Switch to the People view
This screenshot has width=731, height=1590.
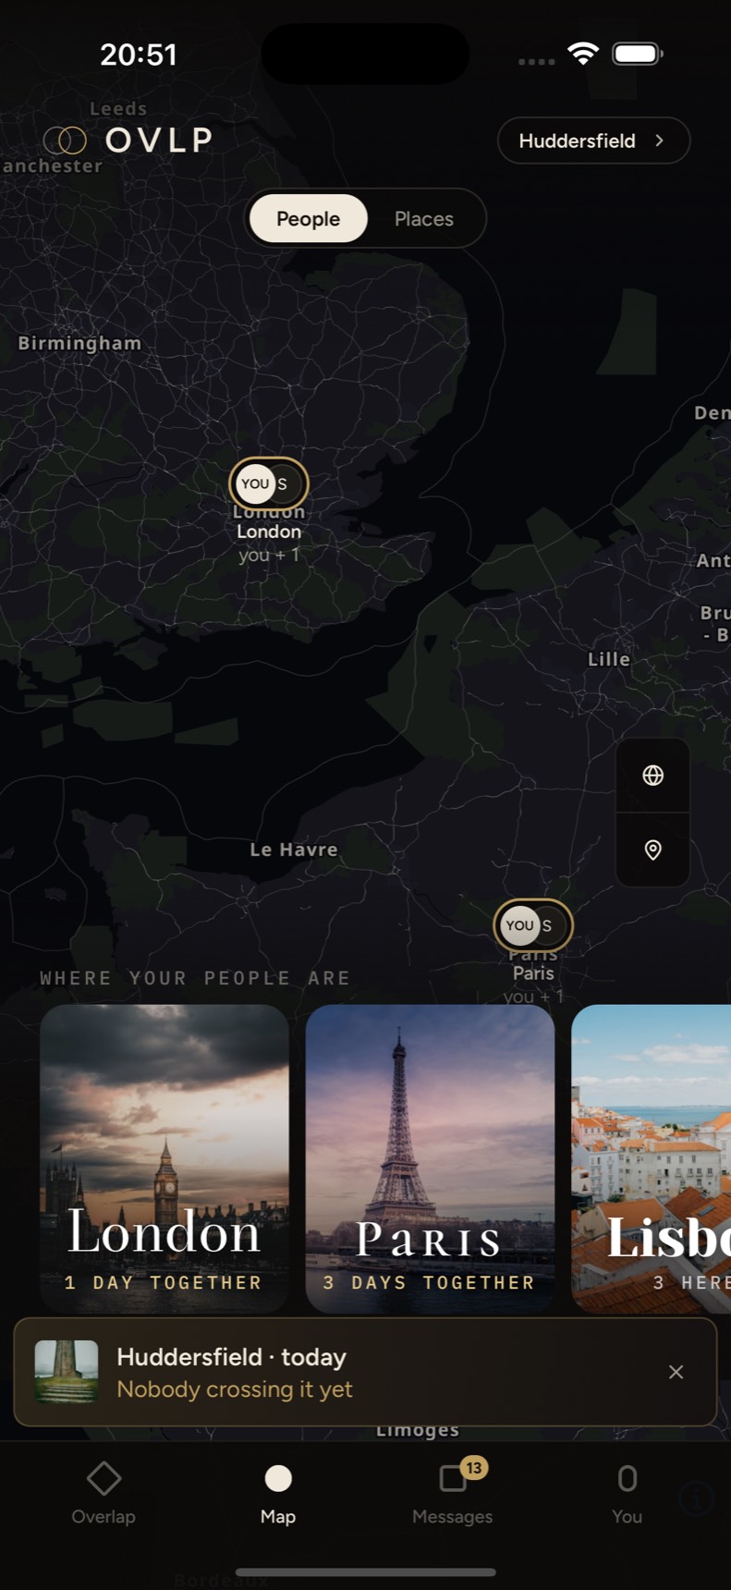pos(308,219)
